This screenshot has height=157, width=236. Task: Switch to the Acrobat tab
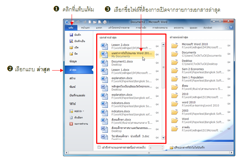pyautogui.click(x=208, y=28)
